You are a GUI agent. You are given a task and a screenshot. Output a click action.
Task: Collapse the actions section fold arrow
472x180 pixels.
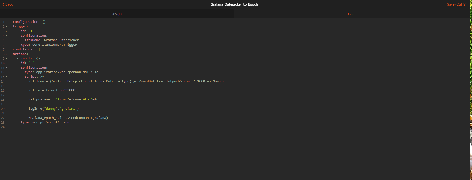pos(6,54)
